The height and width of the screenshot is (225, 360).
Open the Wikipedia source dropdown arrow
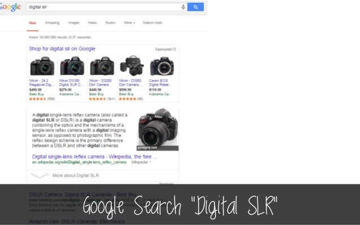point(150,162)
